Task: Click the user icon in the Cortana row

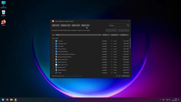Action: click(111, 41)
